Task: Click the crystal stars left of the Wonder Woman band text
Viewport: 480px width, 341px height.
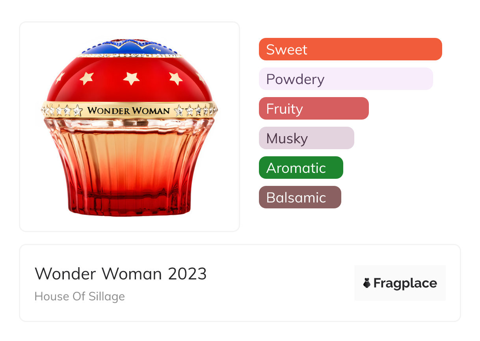Action: coord(63,111)
